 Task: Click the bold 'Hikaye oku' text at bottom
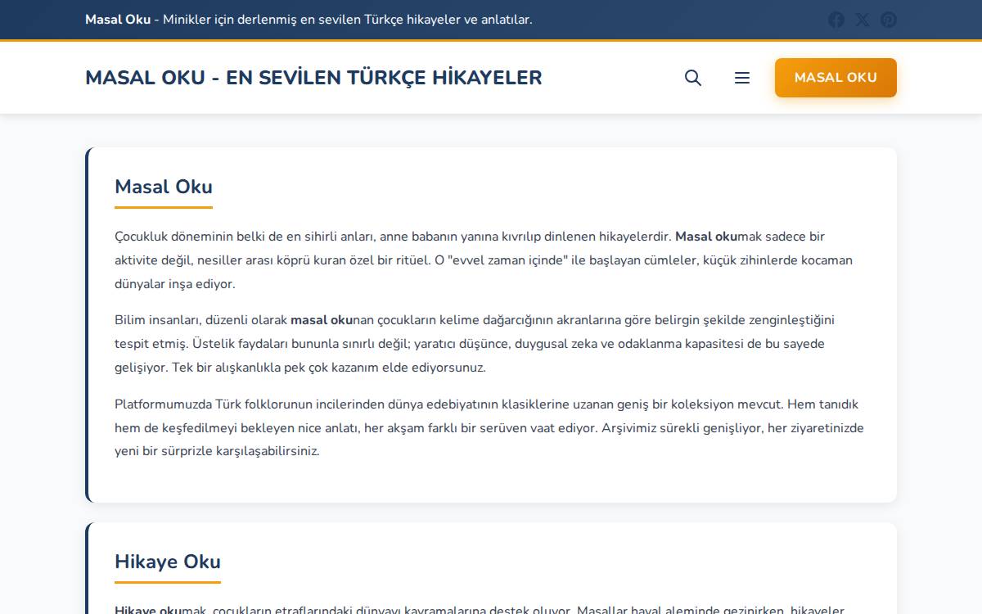click(147, 610)
